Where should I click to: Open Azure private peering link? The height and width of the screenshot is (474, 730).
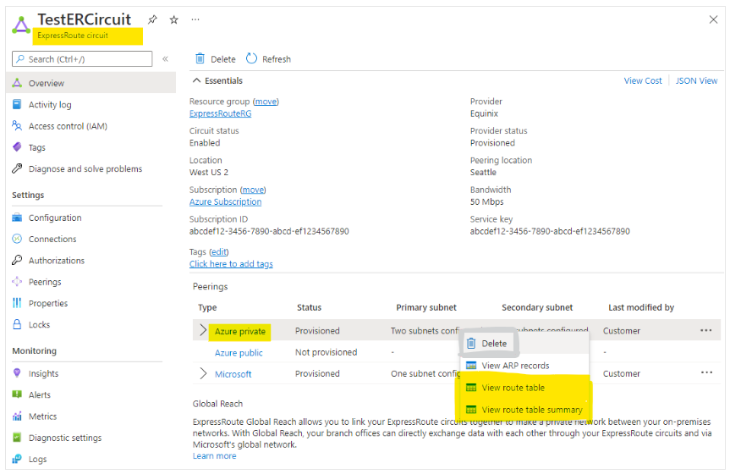click(x=239, y=332)
